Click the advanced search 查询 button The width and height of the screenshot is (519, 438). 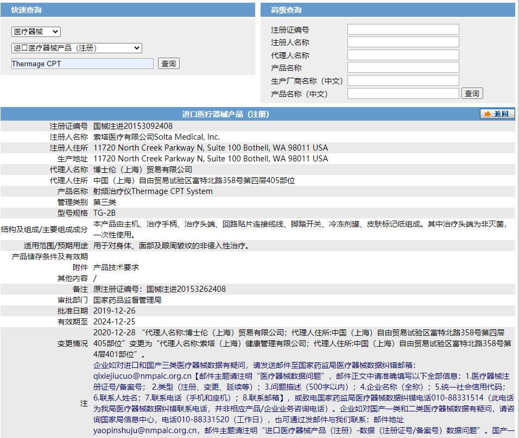472,93
